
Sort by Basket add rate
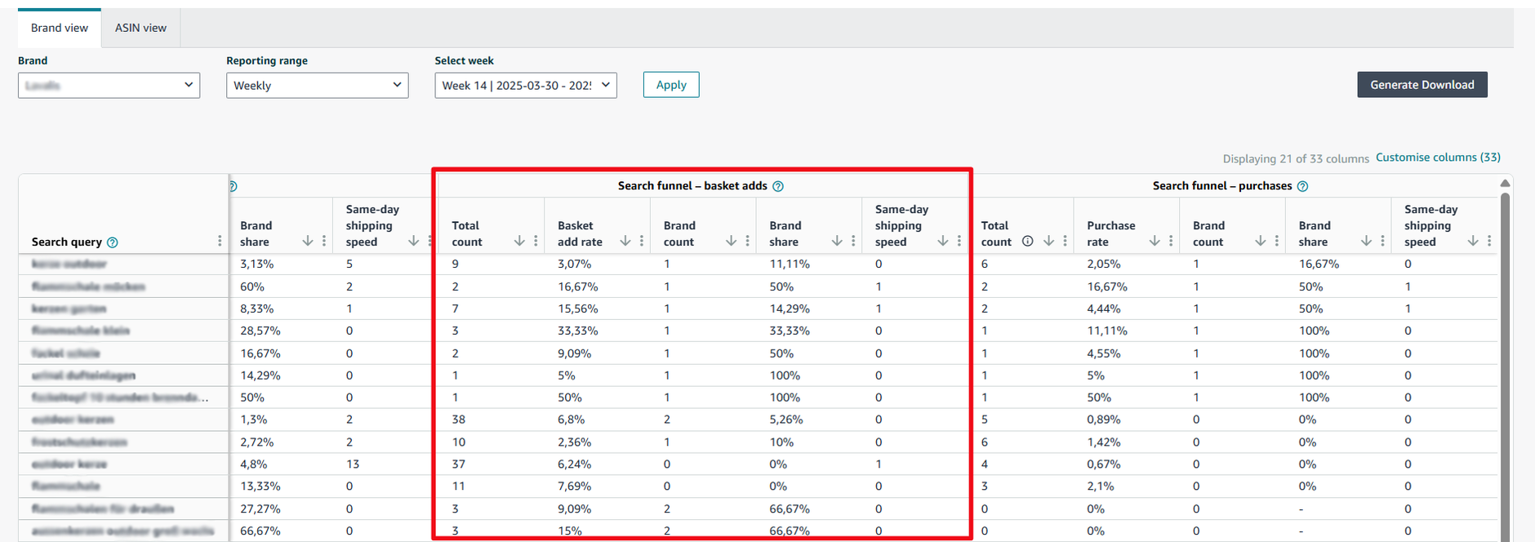coord(625,241)
